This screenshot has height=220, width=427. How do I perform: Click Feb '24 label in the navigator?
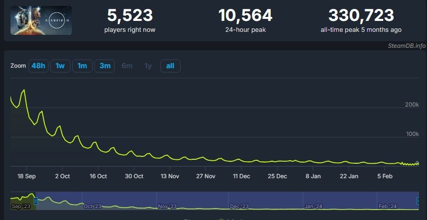pos(388,207)
